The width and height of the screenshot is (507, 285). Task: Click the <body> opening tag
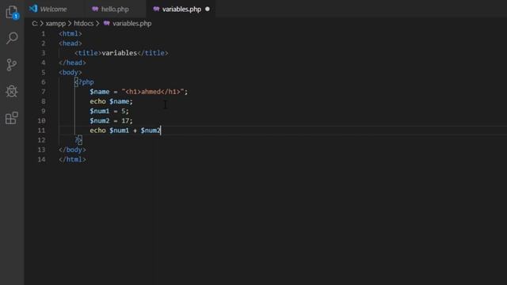tap(71, 72)
